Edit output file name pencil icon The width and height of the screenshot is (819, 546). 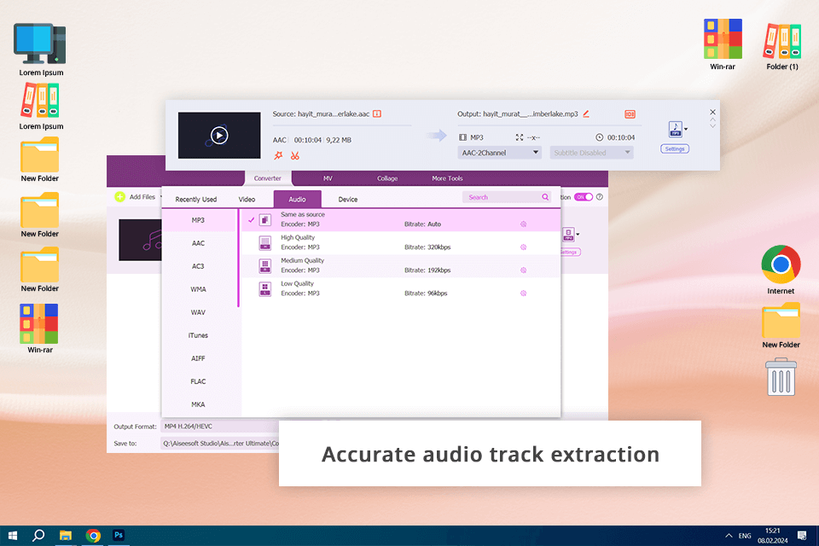pyautogui.click(x=586, y=114)
